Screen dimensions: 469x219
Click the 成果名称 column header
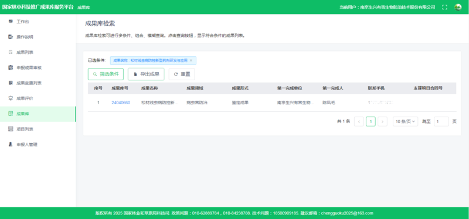click(x=149, y=88)
